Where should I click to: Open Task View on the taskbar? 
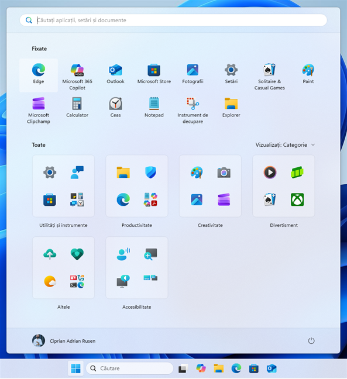click(183, 368)
